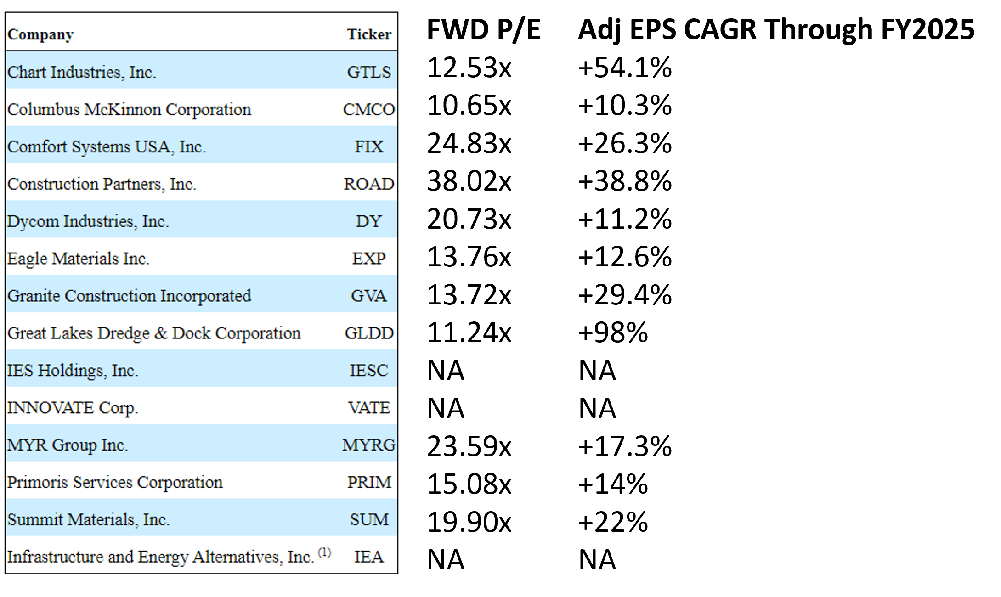Click the 23.59x forward P/E value

coord(469,446)
